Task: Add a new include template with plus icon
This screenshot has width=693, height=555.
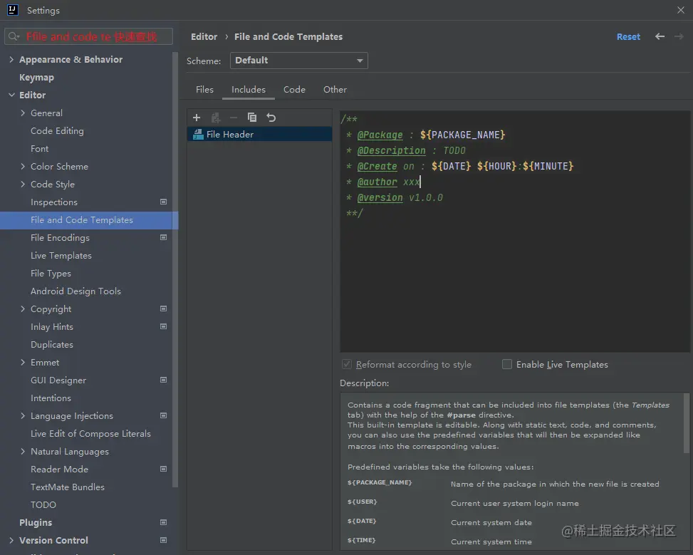Action: 197,118
